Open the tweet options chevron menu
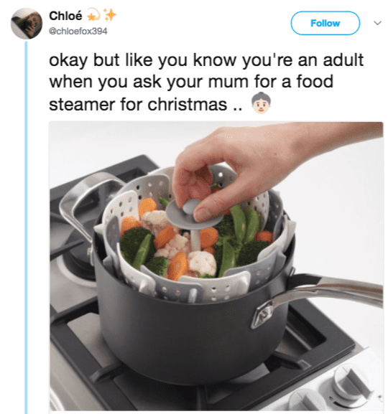The width and height of the screenshot is (388, 414). coord(377,23)
